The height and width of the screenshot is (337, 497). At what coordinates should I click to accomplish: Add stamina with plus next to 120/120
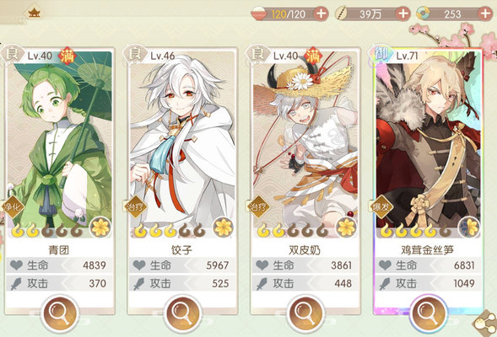(x=321, y=14)
